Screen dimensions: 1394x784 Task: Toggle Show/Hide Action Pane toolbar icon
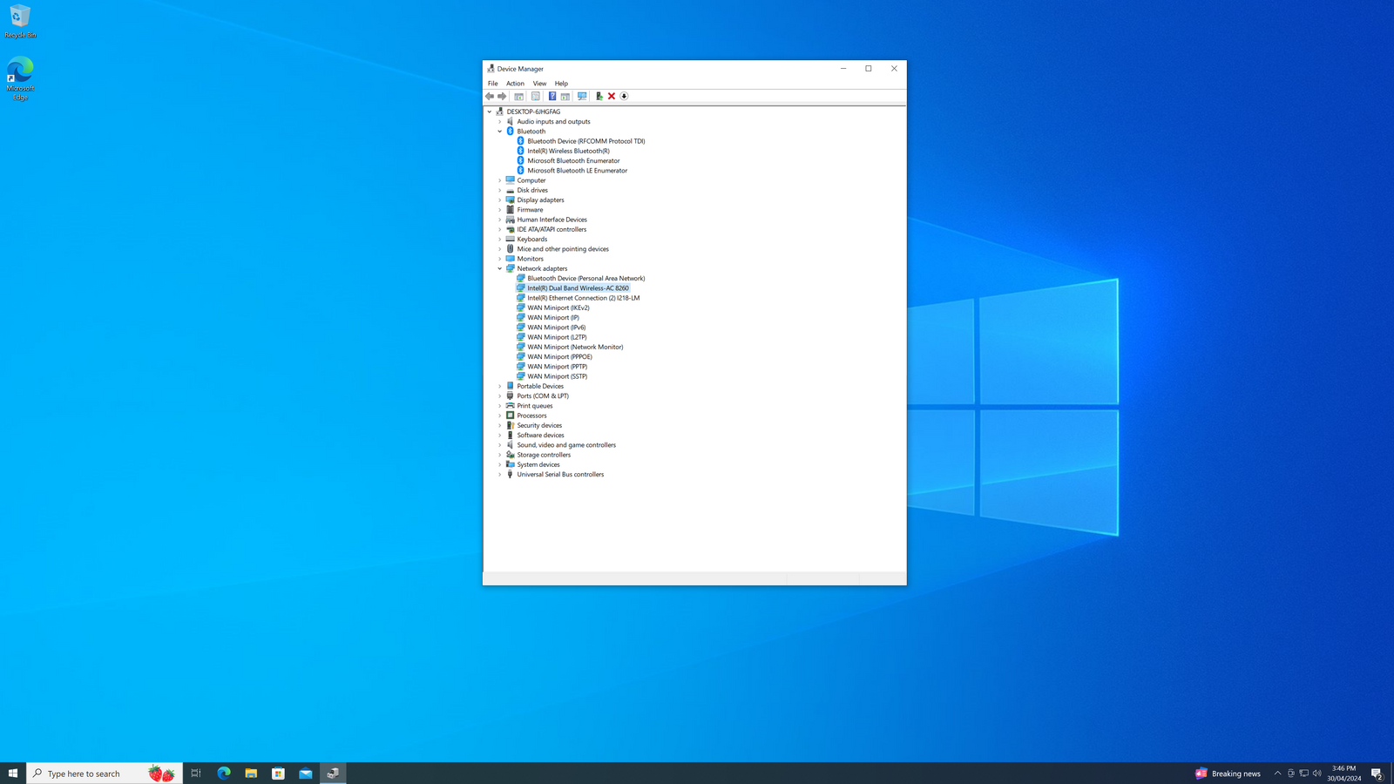click(x=565, y=97)
